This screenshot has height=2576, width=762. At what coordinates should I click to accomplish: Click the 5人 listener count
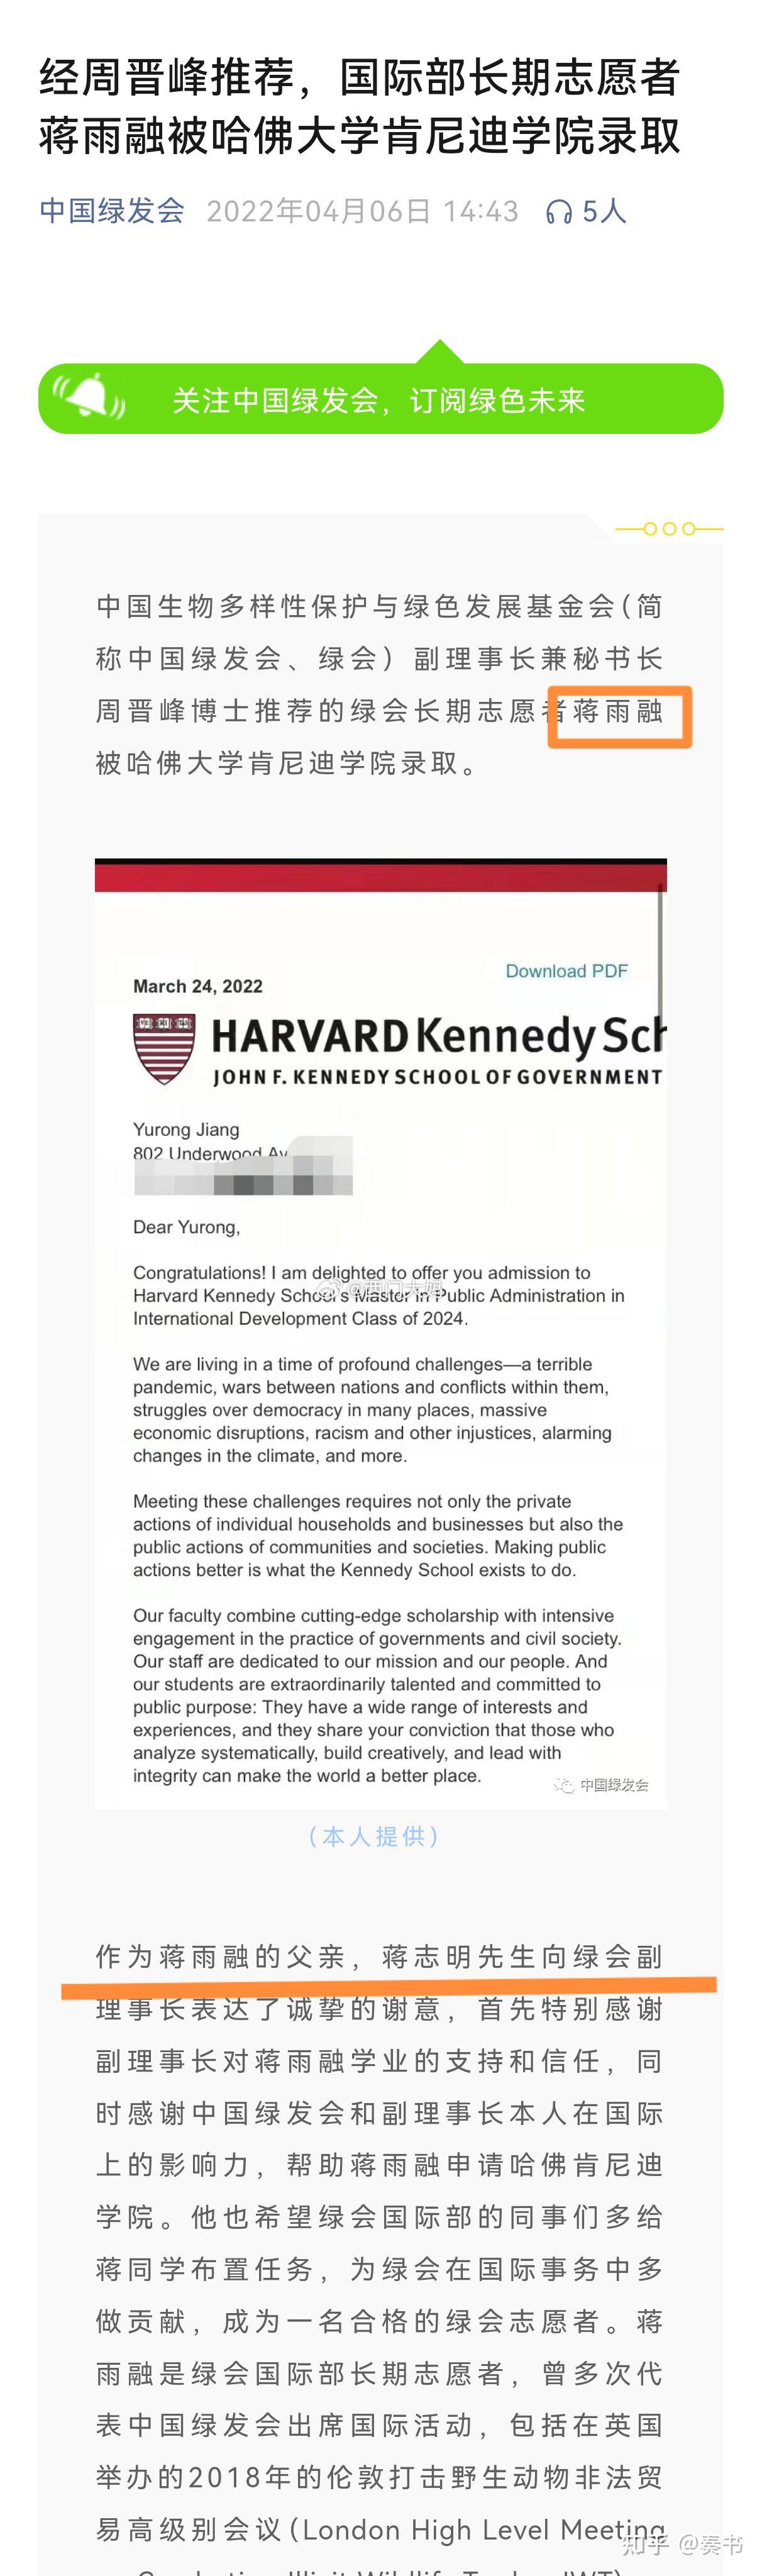coord(604,211)
